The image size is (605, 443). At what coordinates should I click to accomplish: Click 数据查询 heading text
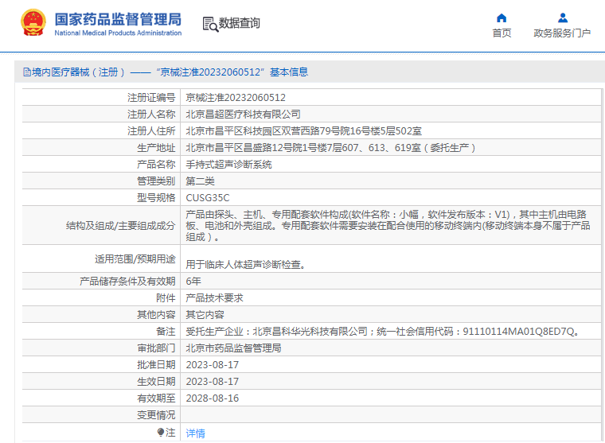tap(240, 23)
